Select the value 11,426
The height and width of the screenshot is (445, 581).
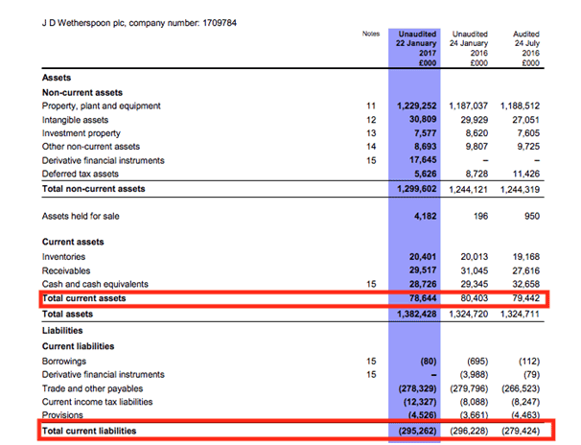pos(525,174)
